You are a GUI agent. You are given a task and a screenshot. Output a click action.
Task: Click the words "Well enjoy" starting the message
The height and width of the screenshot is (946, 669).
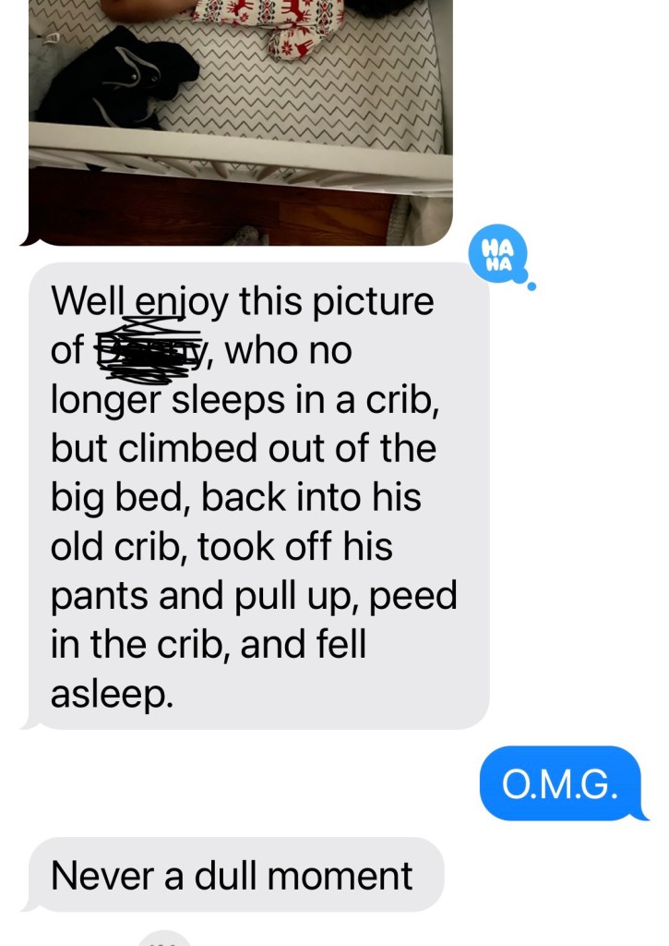tap(140, 302)
